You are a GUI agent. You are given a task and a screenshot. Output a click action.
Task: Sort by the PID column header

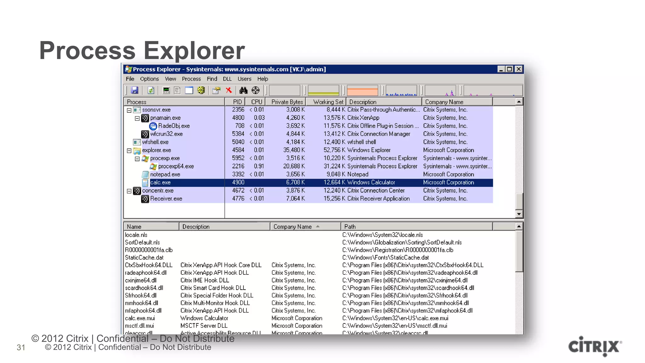pos(235,102)
